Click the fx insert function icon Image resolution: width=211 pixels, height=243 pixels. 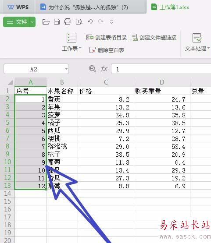click(104, 68)
